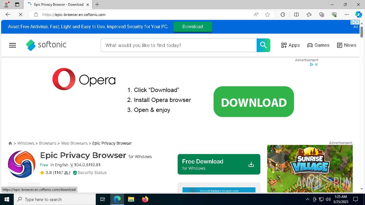Go to Softonic homepage logo
Image resolution: width=365 pixels, height=205 pixels.
tap(46, 45)
